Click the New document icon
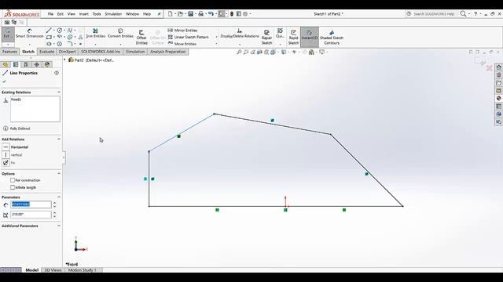503x282 pixels. (170, 14)
